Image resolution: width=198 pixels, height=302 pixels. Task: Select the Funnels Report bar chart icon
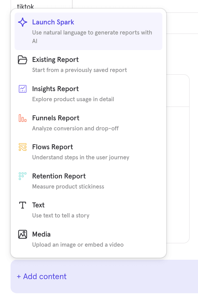pyautogui.click(x=22, y=118)
